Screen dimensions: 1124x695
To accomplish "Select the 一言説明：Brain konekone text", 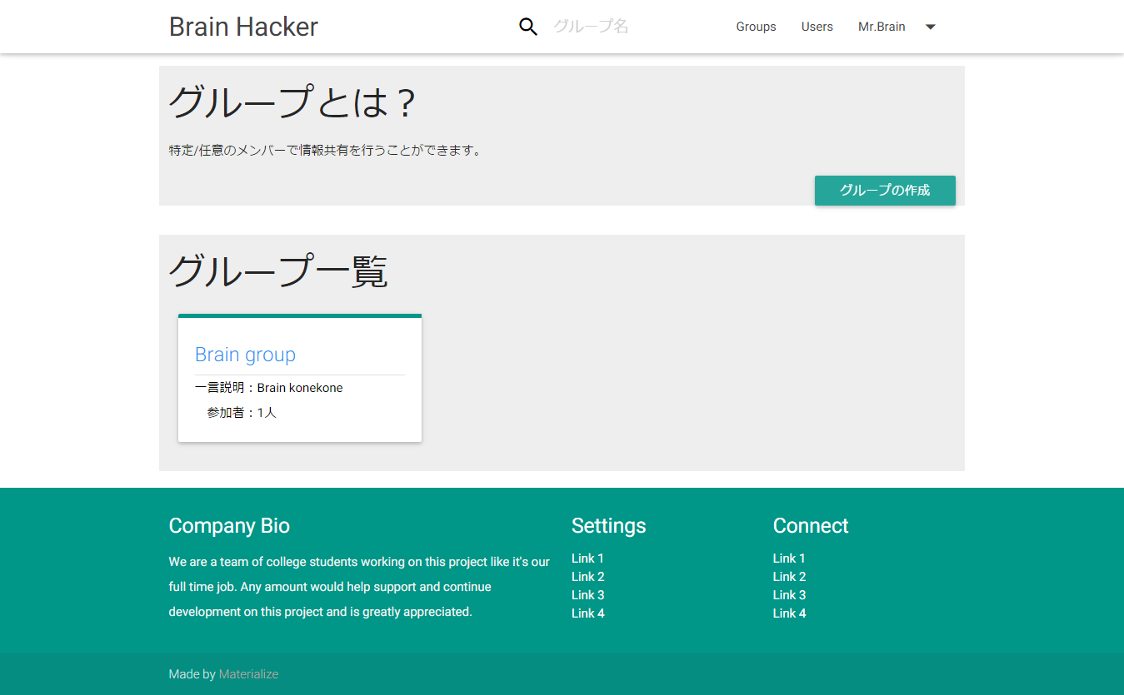I will (269, 388).
